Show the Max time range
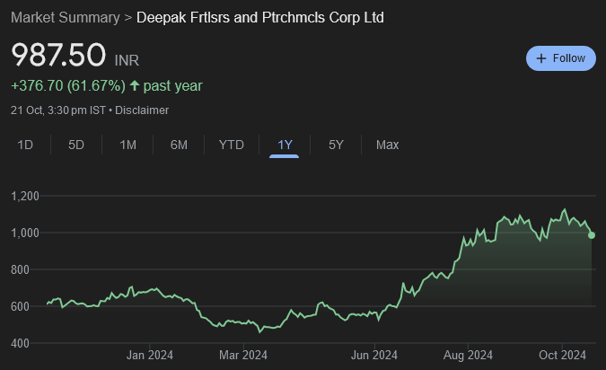This screenshot has height=370, width=606. tap(387, 145)
